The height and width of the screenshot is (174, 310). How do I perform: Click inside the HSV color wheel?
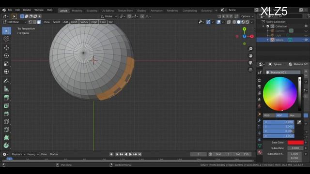point(280,94)
